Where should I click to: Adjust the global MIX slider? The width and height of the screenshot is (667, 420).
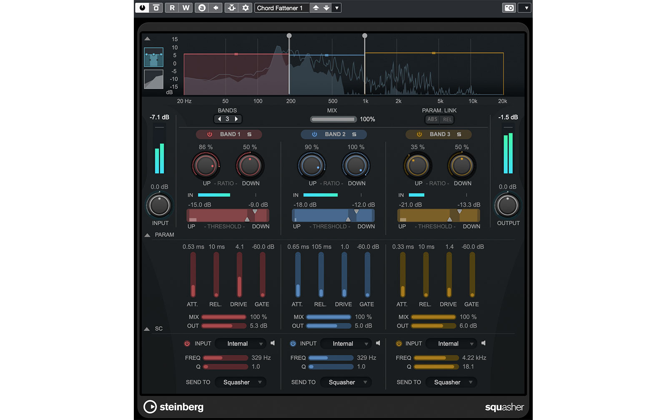point(333,119)
